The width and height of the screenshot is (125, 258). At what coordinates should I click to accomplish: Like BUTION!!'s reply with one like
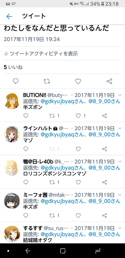pyautogui.click(x=78, y=116)
